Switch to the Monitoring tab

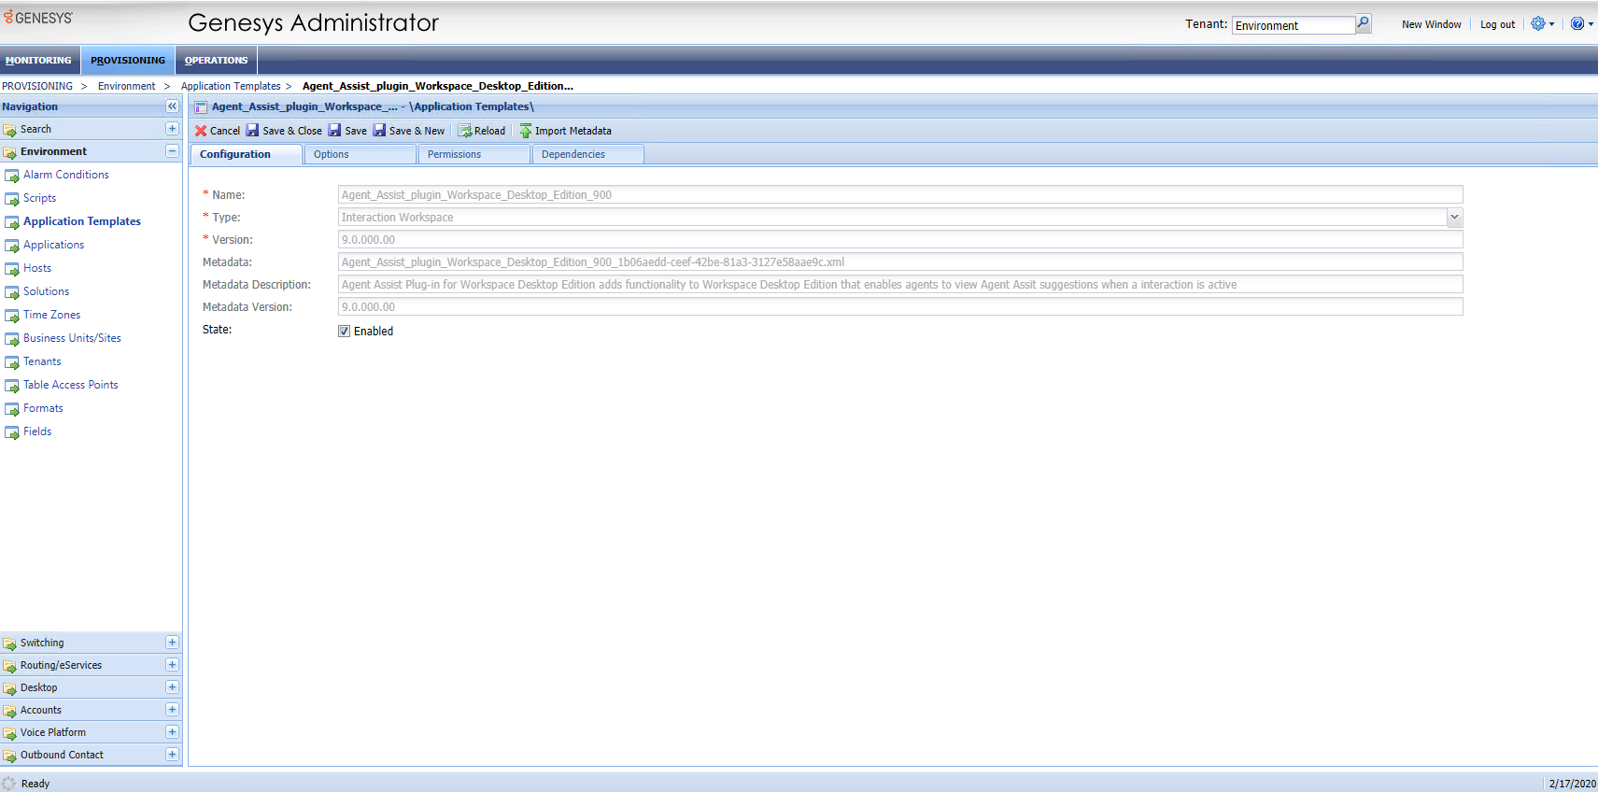(x=39, y=60)
